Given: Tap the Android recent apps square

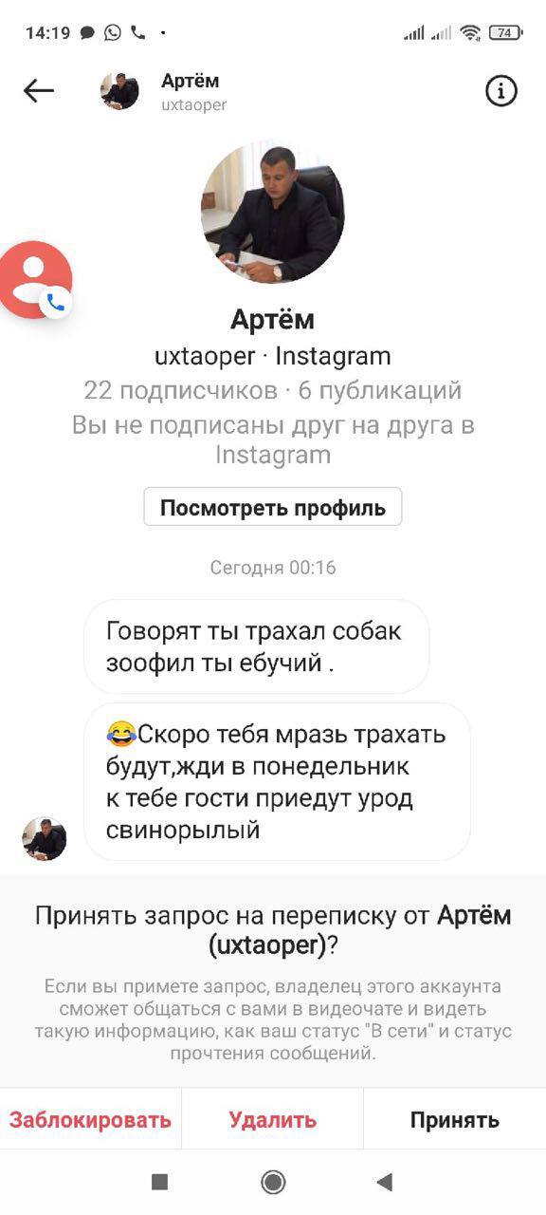Looking at the screenshot, I should coord(160,1182).
